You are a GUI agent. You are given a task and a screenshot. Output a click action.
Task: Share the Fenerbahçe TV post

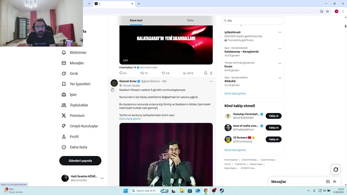pos(211,73)
